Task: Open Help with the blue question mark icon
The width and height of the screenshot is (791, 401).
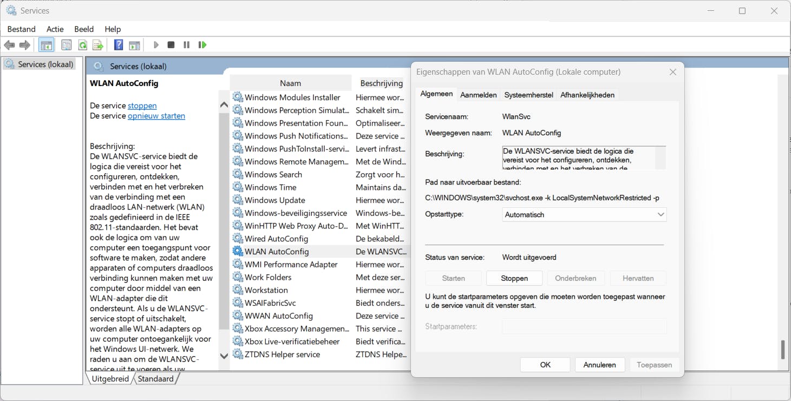Action: pyautogui.click(x=119, y=45)
